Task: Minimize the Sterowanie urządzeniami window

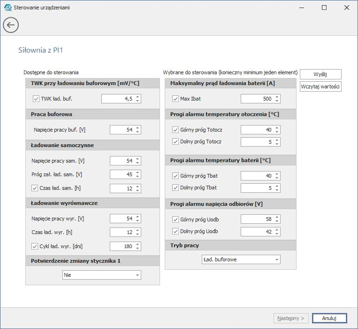Action: click(302, 8)
